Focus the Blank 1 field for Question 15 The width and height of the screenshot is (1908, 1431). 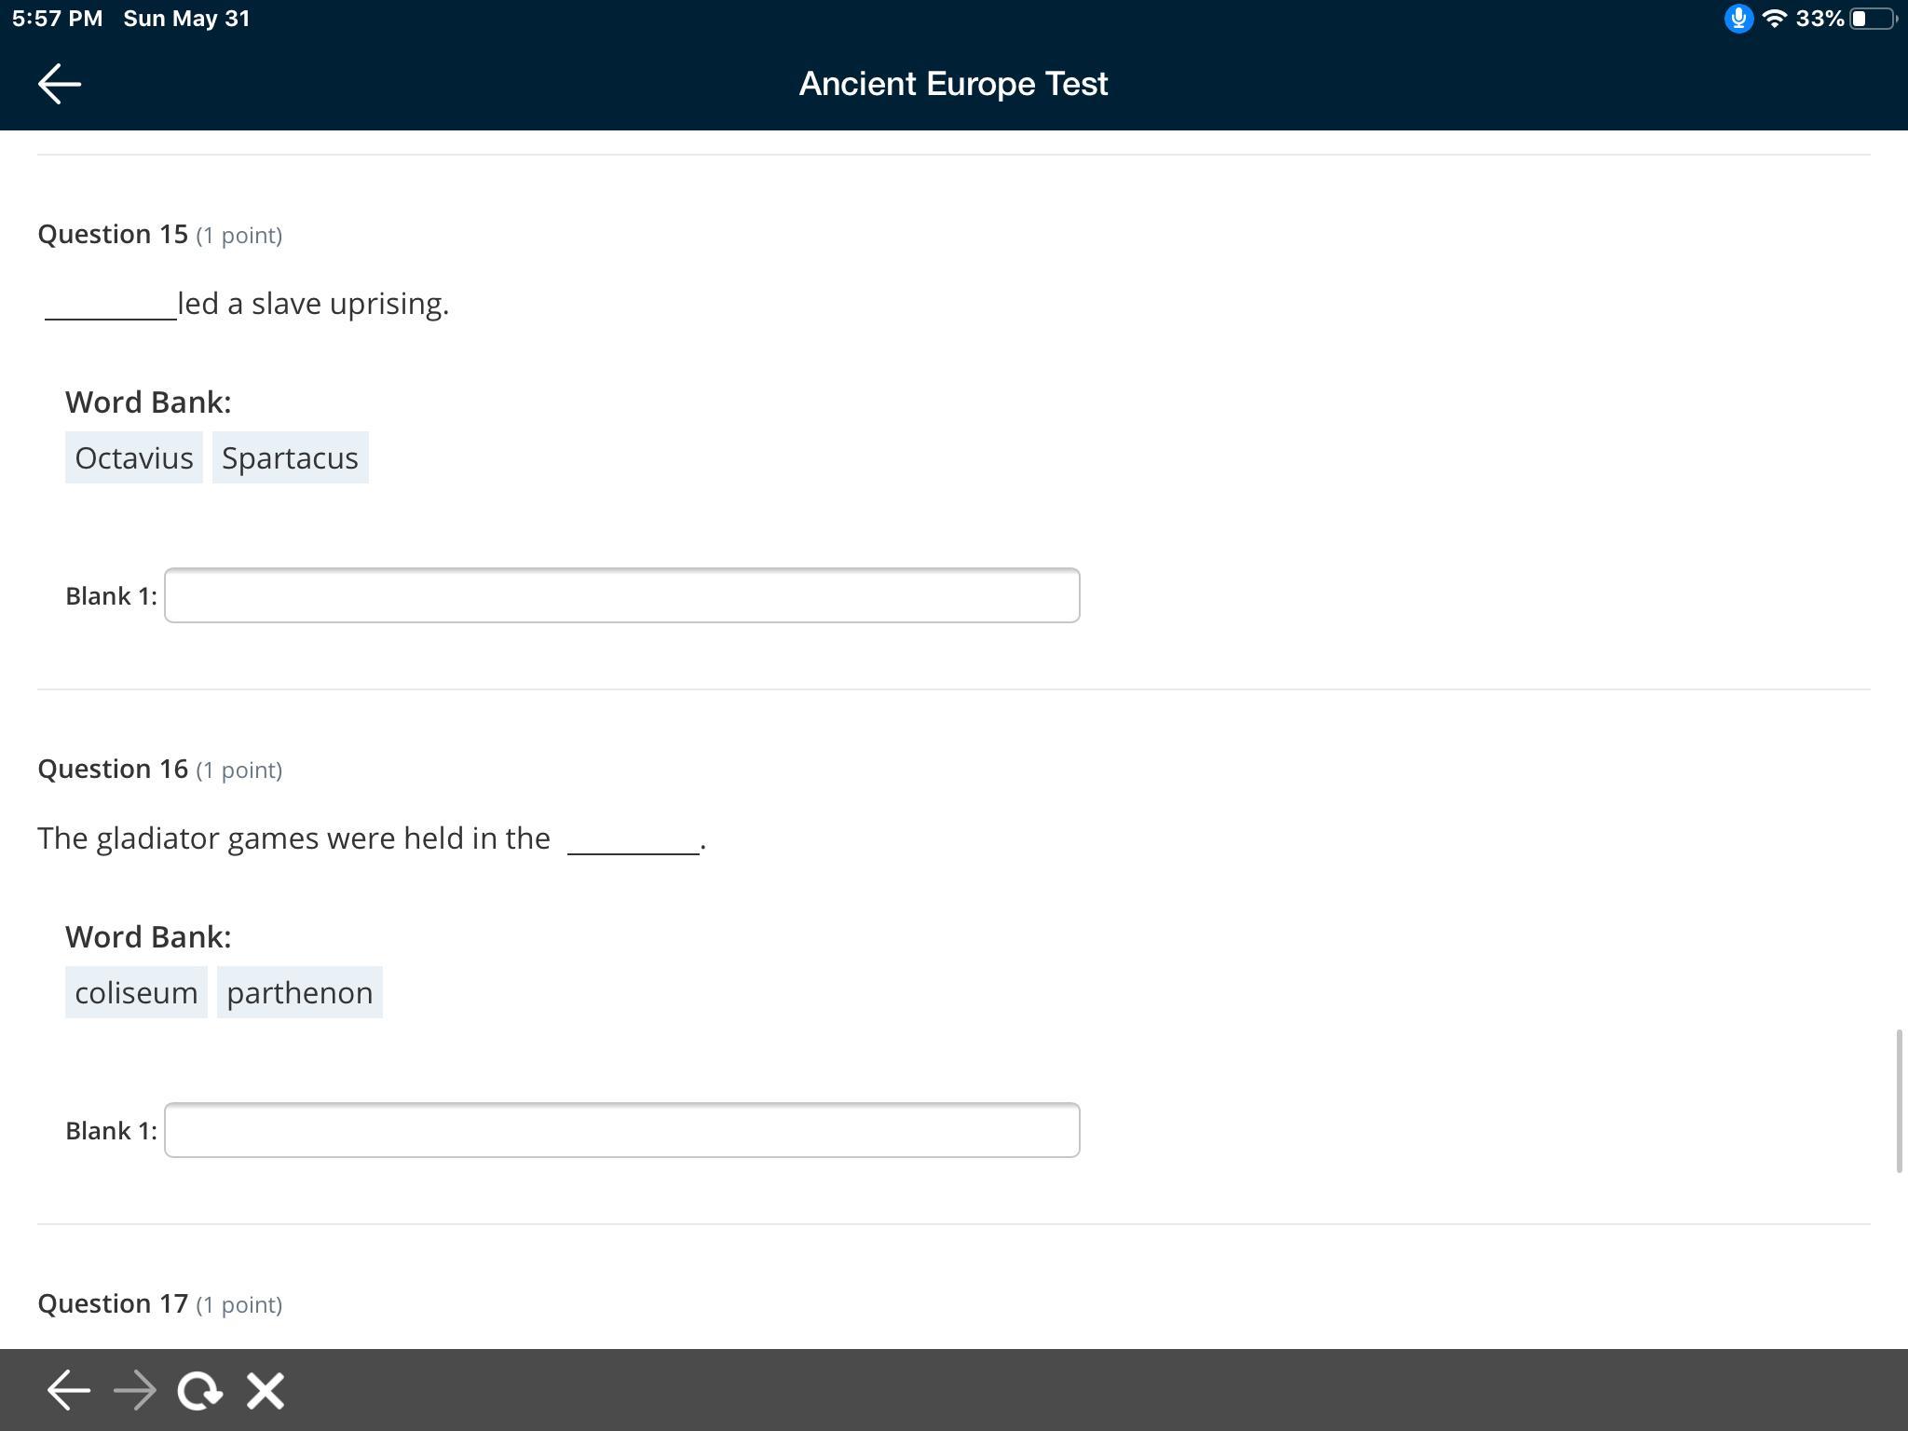621,595
